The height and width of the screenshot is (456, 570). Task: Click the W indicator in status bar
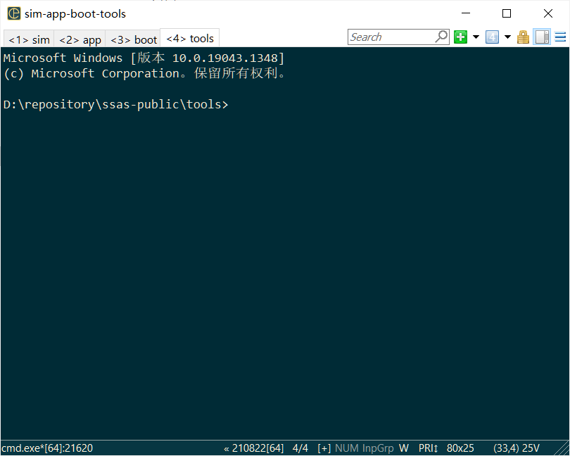coord(404,448)
